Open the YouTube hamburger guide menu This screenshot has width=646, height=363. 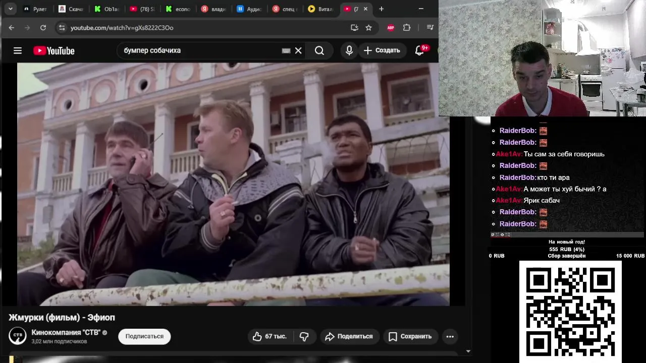coord(18,50)
